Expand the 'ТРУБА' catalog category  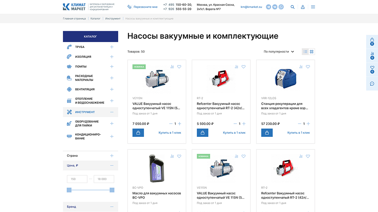112,47
